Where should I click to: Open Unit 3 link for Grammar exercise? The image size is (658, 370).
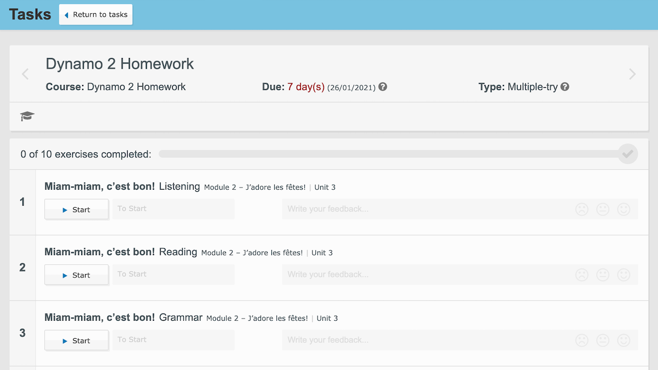coord(327,318)
